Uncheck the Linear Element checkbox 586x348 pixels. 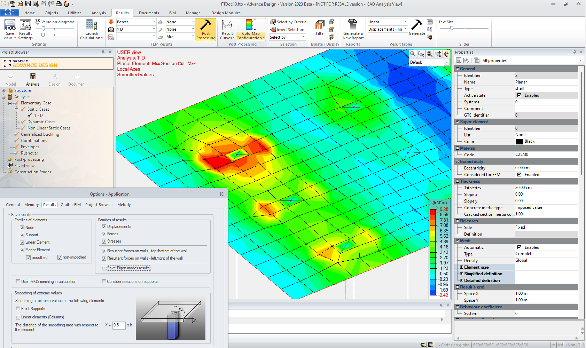click(22, 242)
